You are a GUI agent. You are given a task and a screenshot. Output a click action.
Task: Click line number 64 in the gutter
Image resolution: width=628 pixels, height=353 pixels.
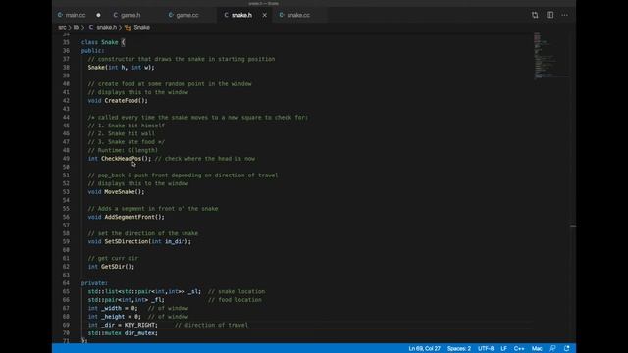tap(66, 283)
